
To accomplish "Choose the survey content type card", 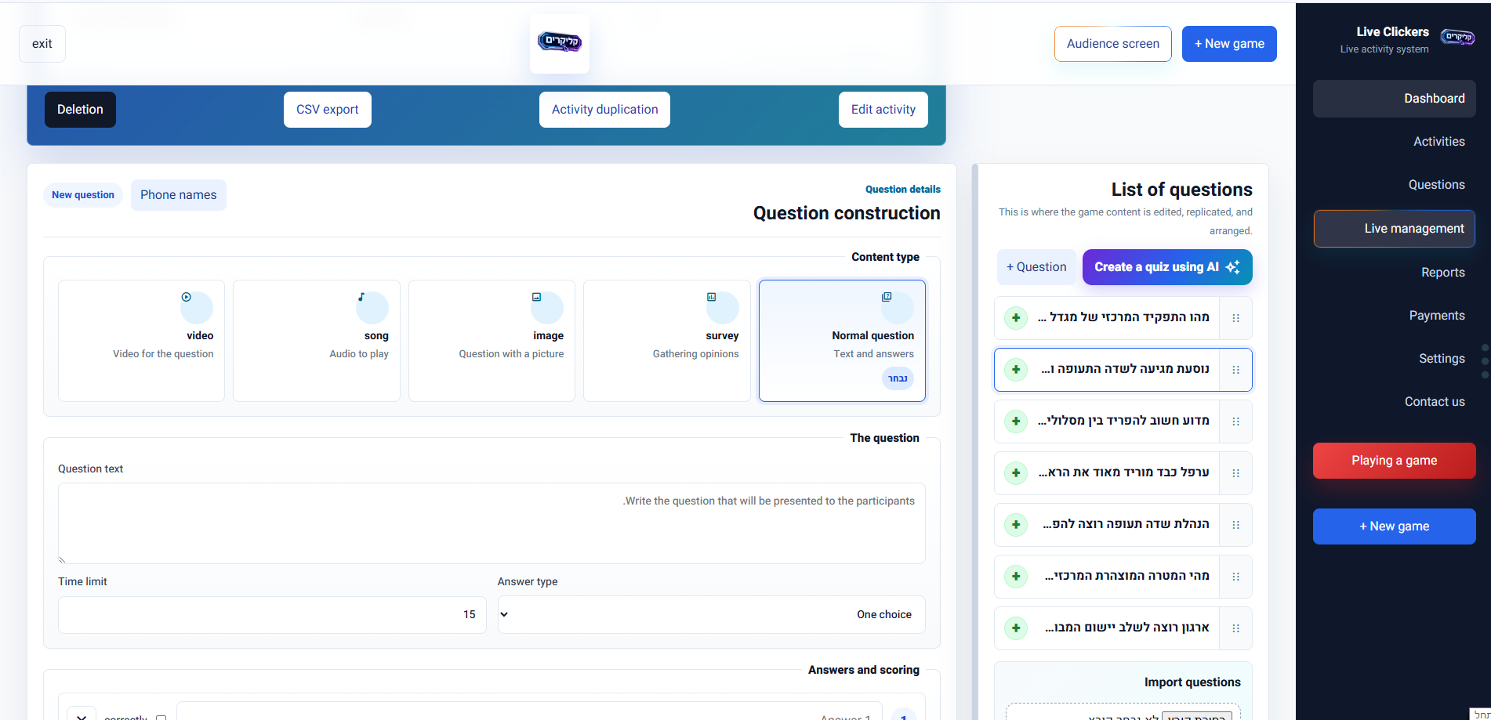I will [x=667, y=341].
